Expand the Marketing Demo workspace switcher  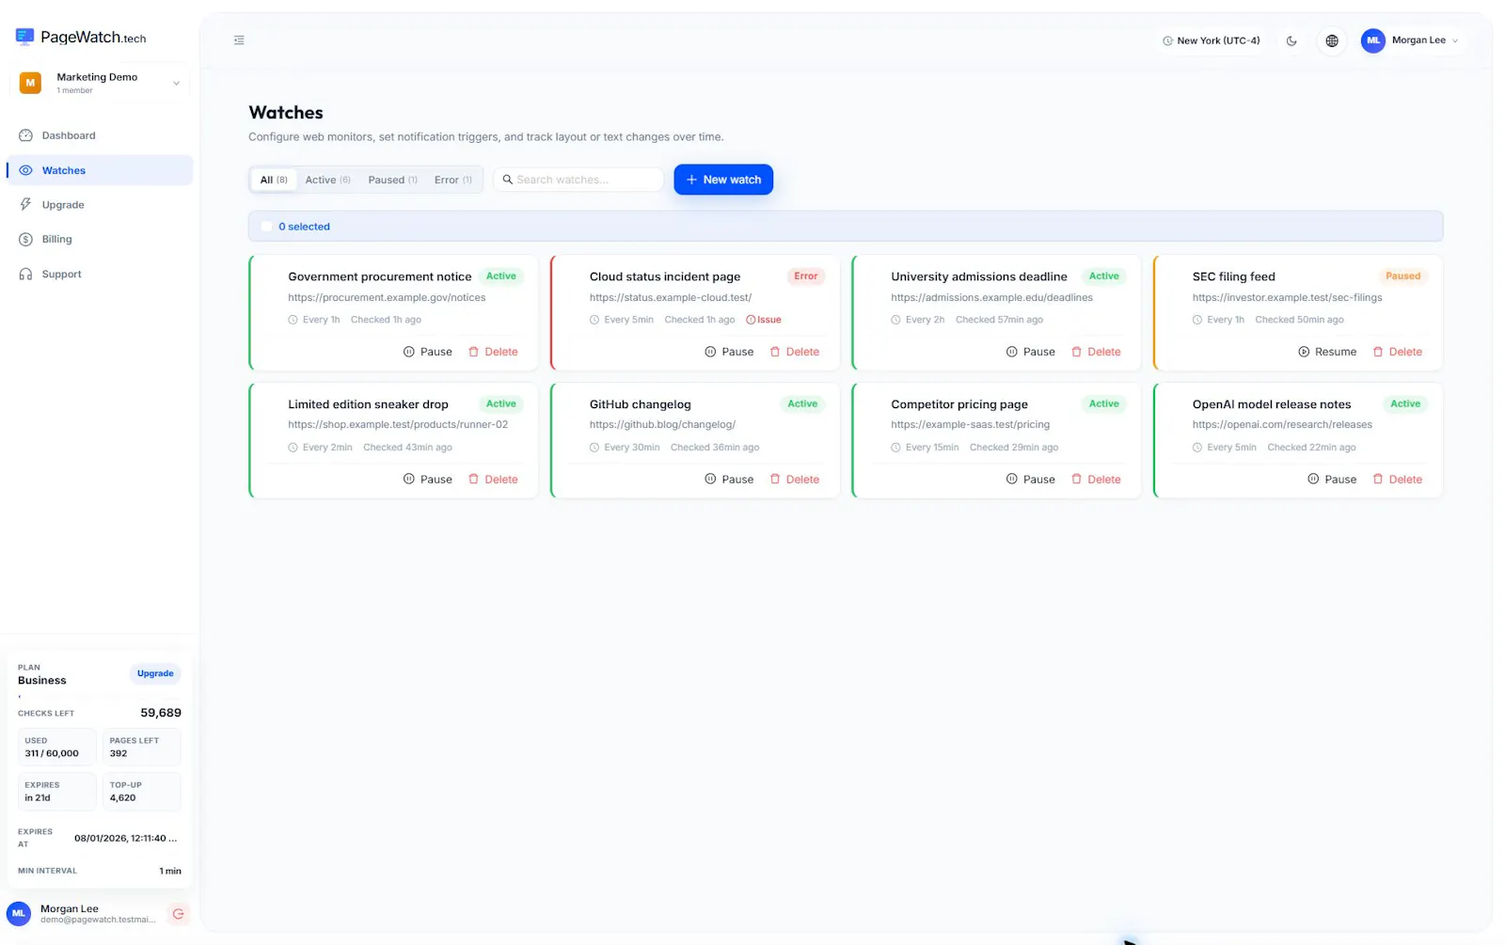pos(100,83)
